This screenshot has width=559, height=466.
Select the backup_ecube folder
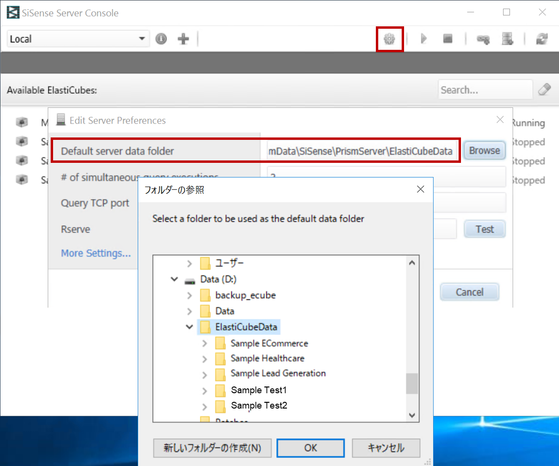(x=245, y=296)
